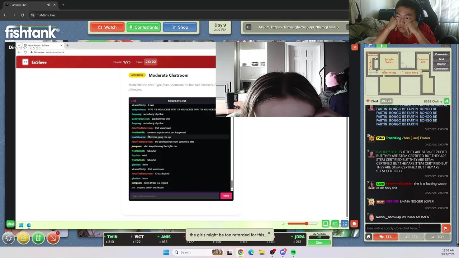The width and height of the screenshot is (459, 258).
Task: Focus the Fishtank chat message input
Action: tap(403, 228)
